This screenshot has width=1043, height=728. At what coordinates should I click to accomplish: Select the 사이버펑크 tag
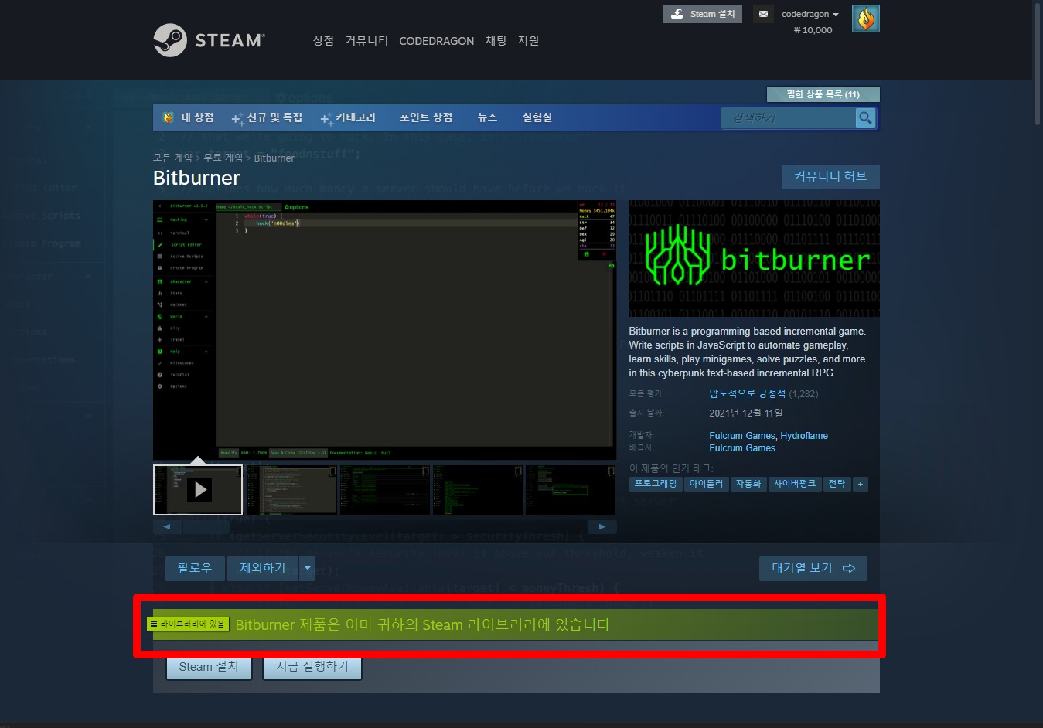click(795, 484)
